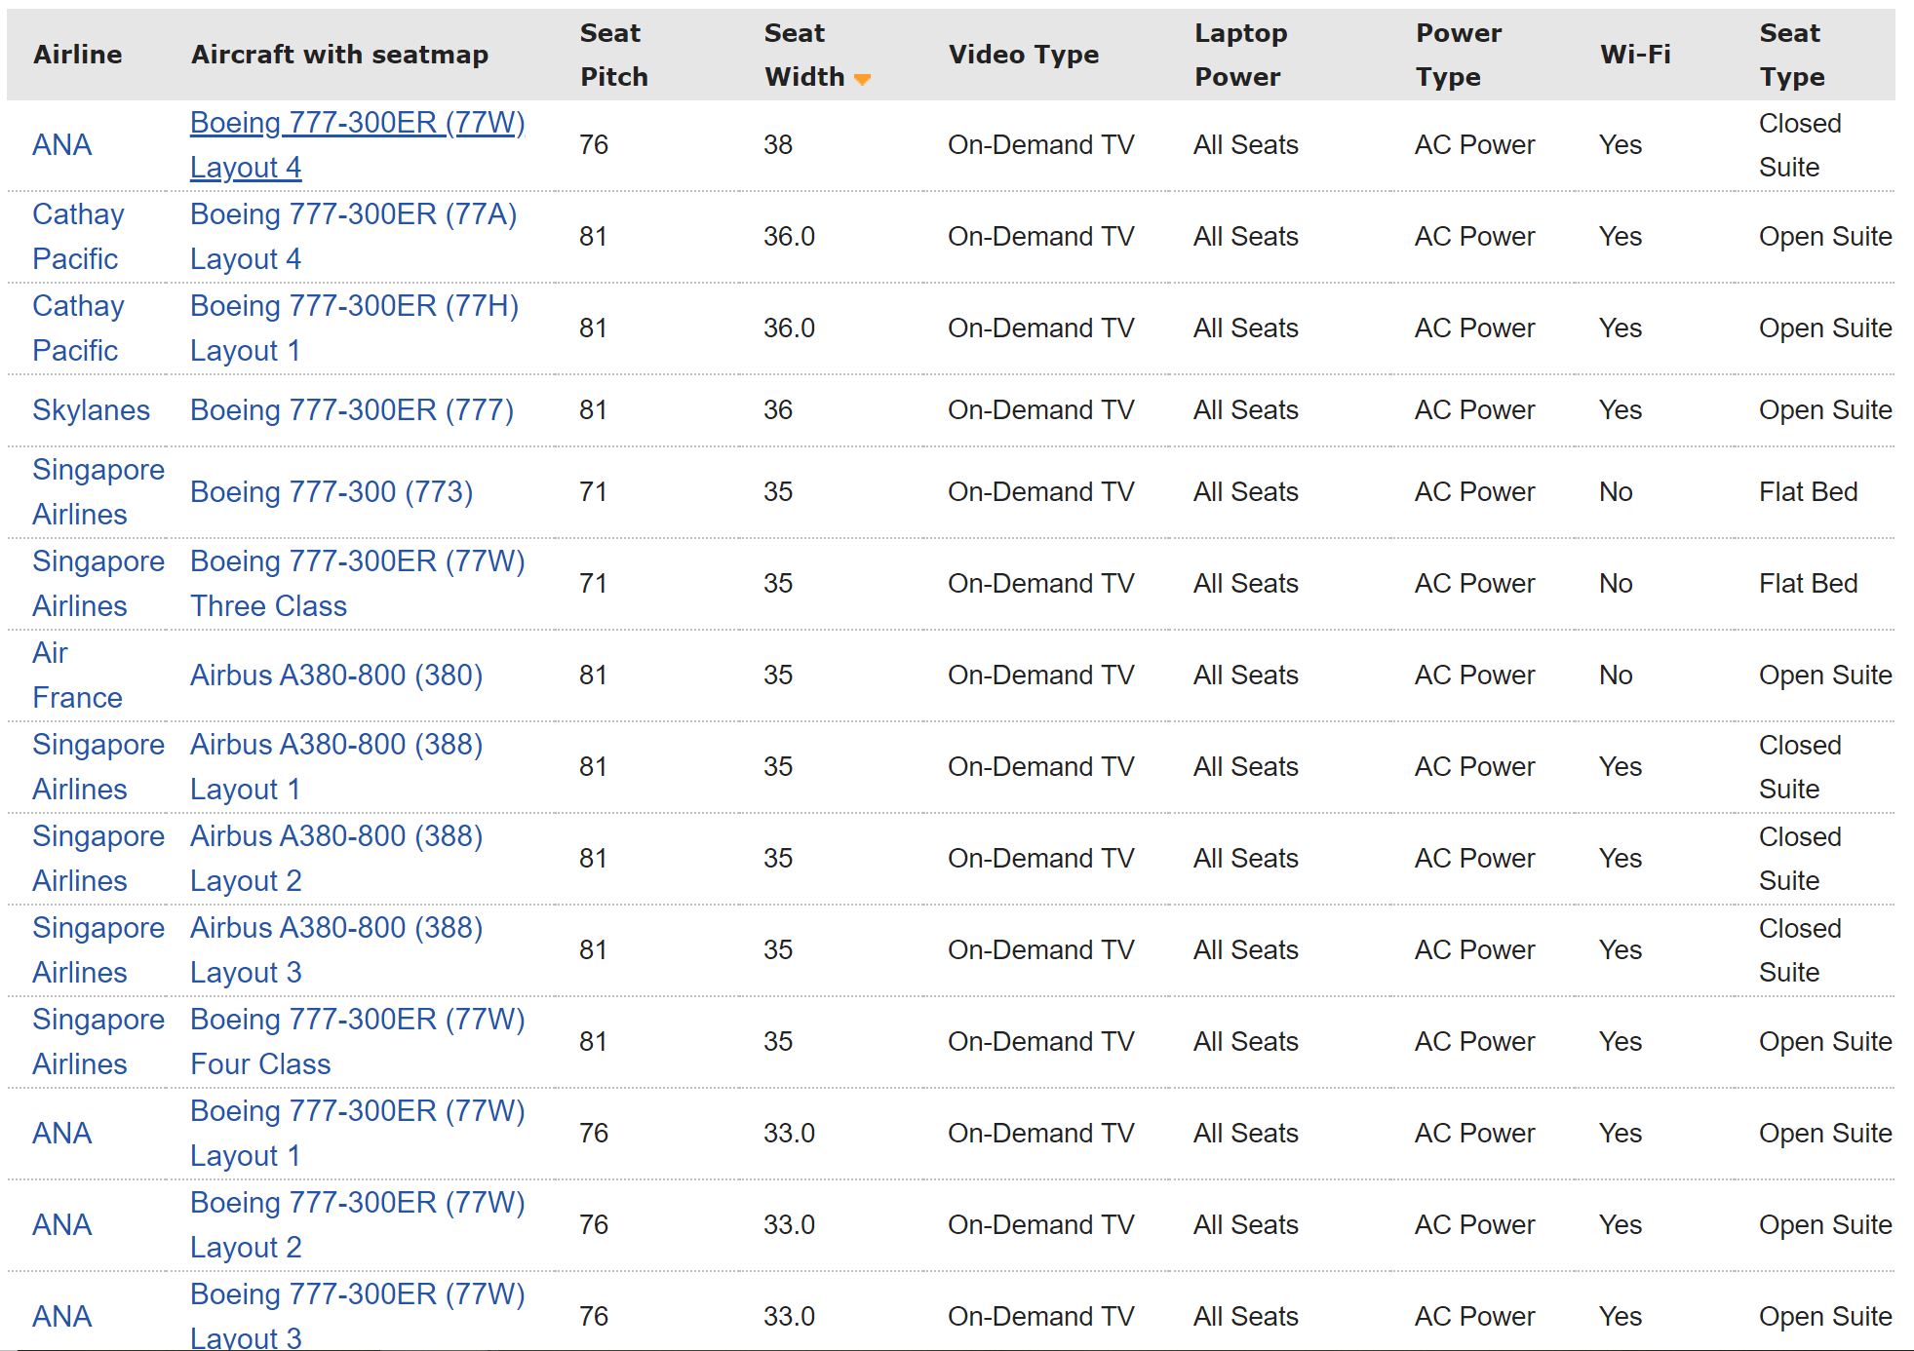Open Airbus A380-800 (388) Layout 3 seatmap
1914x1351 pixels.
pos(336,950)
